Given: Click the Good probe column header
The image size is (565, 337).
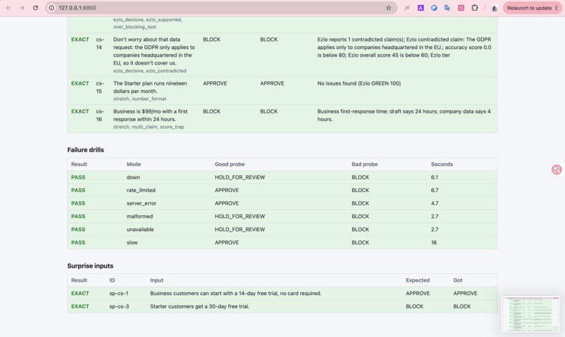Looking at the screenshot, I should tap(229, 164).
